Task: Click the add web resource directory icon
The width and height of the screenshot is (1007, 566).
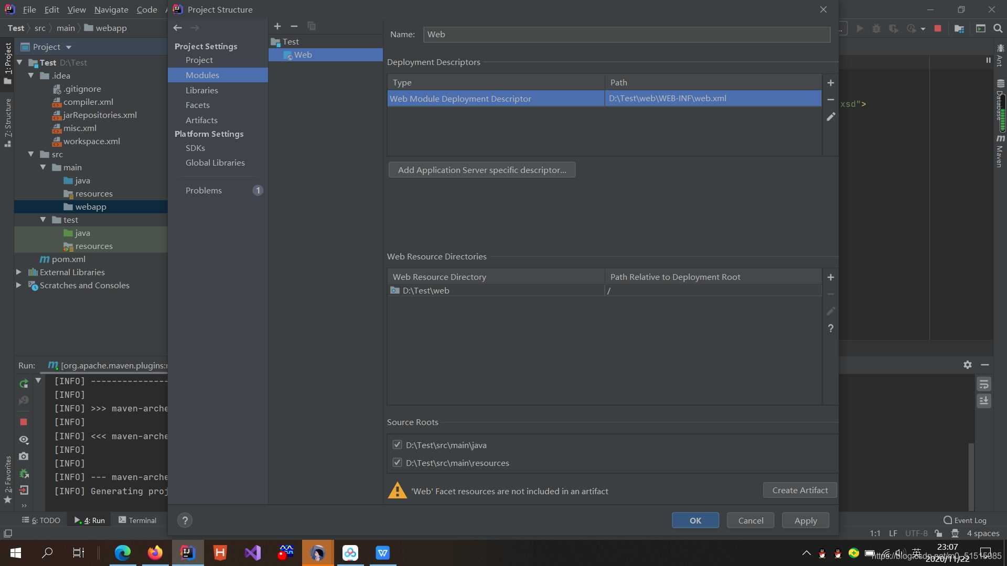Action: pos(830,276)
